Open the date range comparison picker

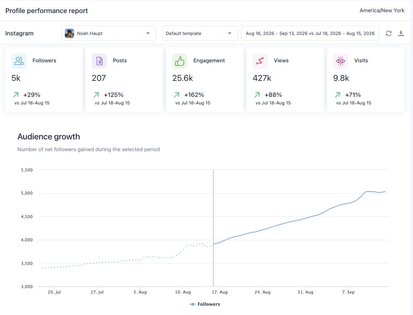point(310,33)
